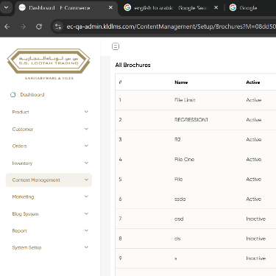The height and width of the screenshot is (276, 276).
Task: Expand the Customer chevron
Action: 86,129
